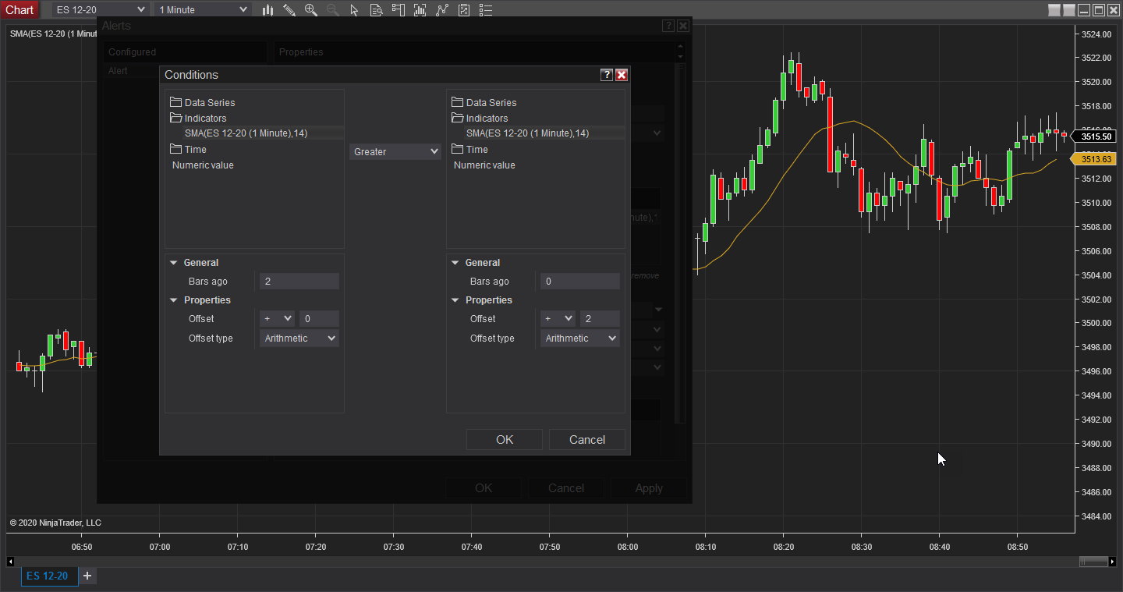
Task: Open the right pane Data Series folder
Action: pyautogui.click(x=484, y=103)
